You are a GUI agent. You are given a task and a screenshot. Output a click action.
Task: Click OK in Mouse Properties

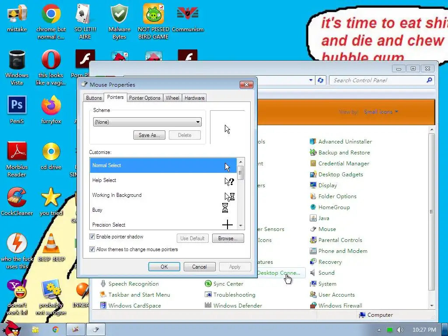click(164, 266)
